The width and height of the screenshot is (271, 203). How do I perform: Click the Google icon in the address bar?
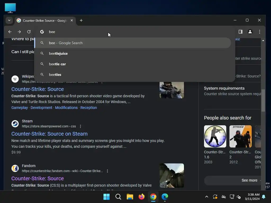[x=42, y=32]
